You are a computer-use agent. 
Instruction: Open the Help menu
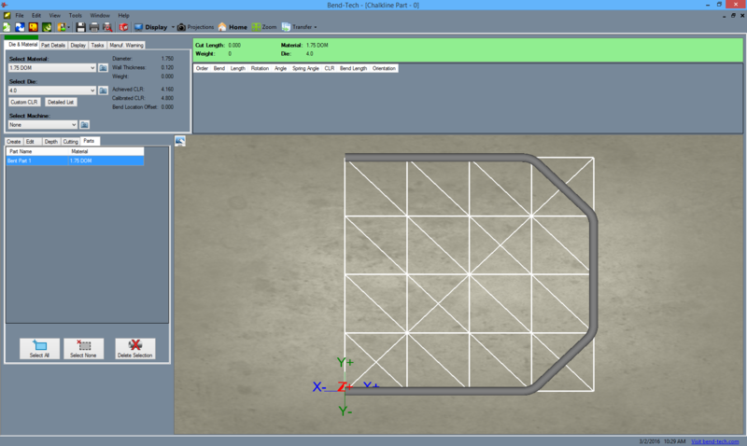(123, 16)
